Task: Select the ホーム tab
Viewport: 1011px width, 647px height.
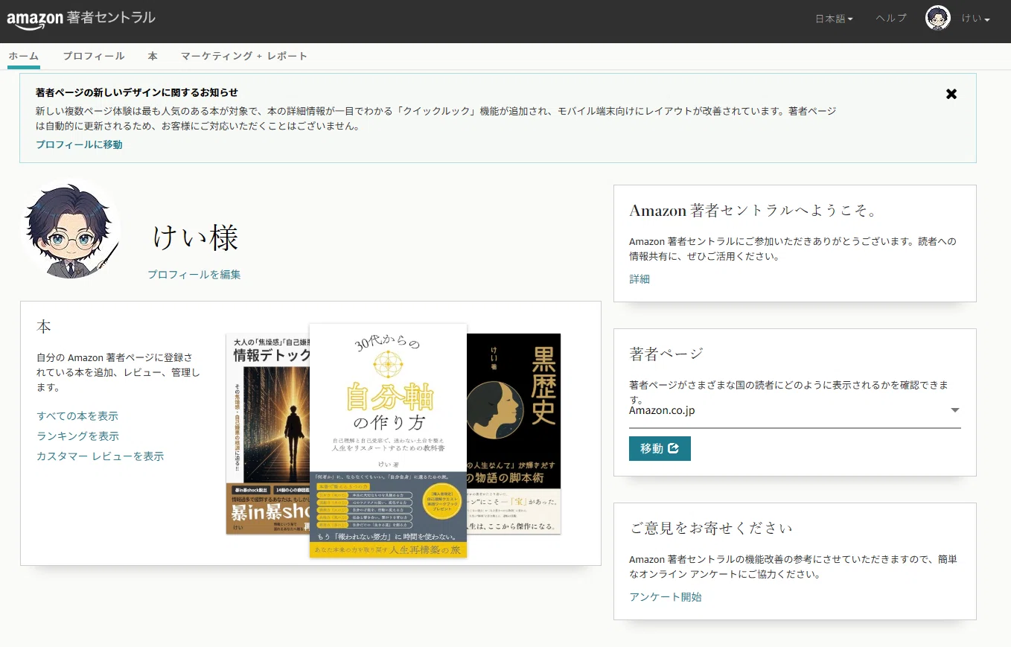Action: 24,56
